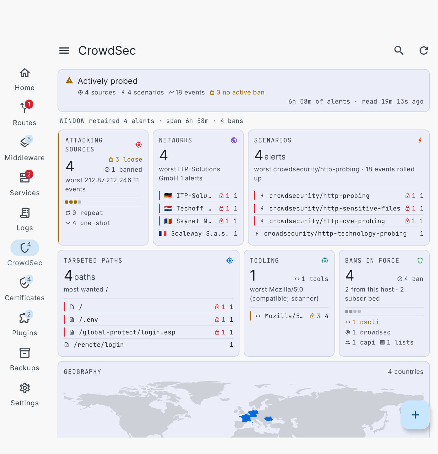Click the Attacking Sources segmented bar
This screenshot has width=438, height=454.
tap(73, 202)
